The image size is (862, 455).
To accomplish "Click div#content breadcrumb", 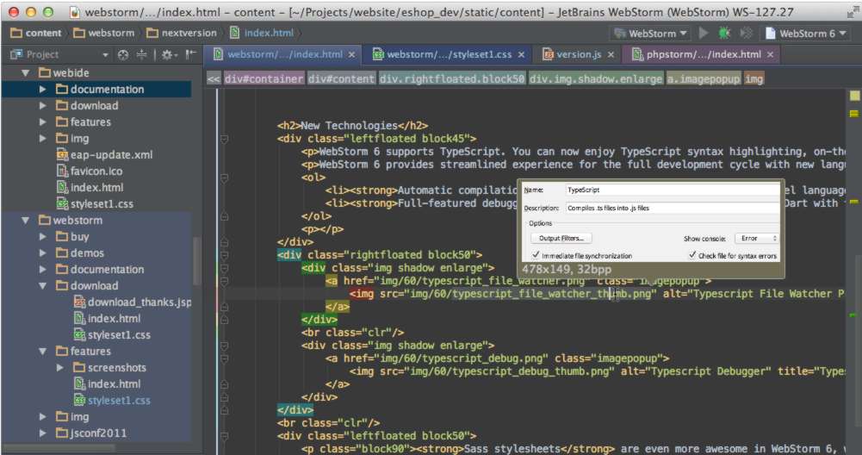I will pos(341,78).
